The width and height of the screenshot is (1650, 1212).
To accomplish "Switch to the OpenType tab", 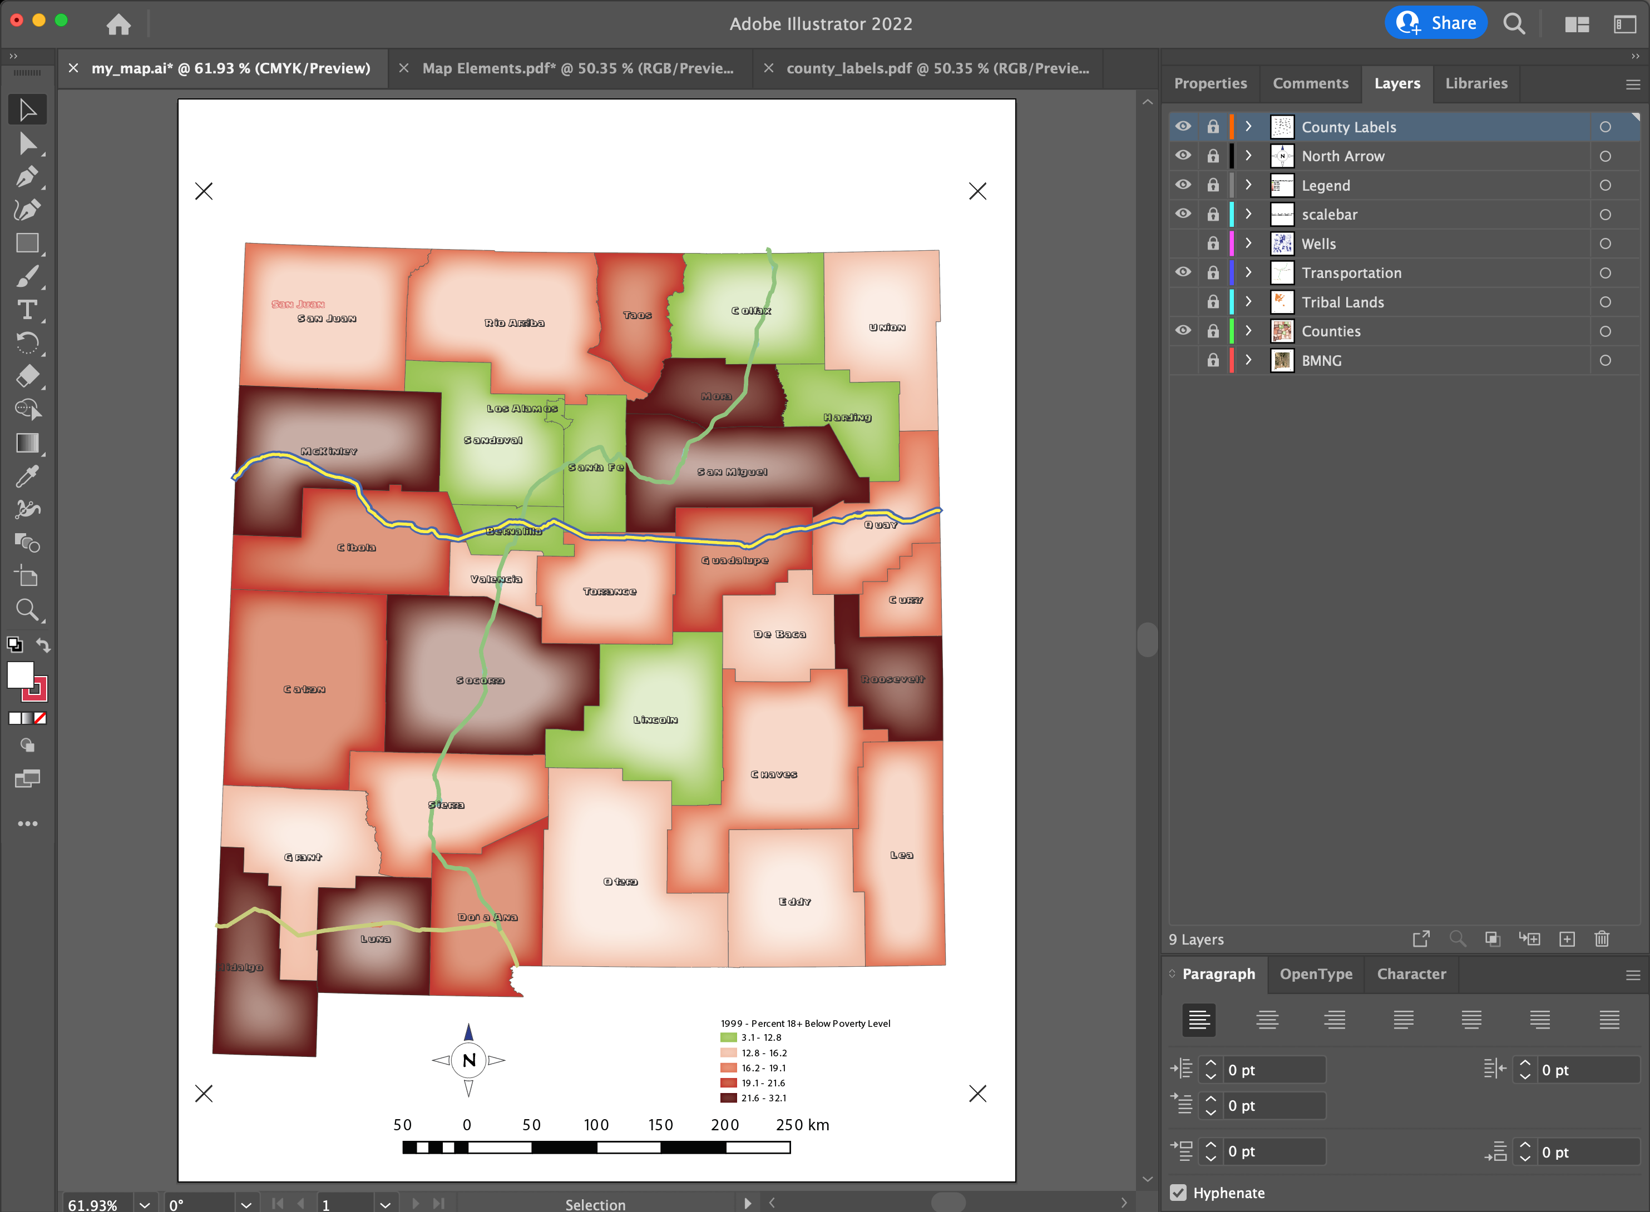I will coord(1316,974).
